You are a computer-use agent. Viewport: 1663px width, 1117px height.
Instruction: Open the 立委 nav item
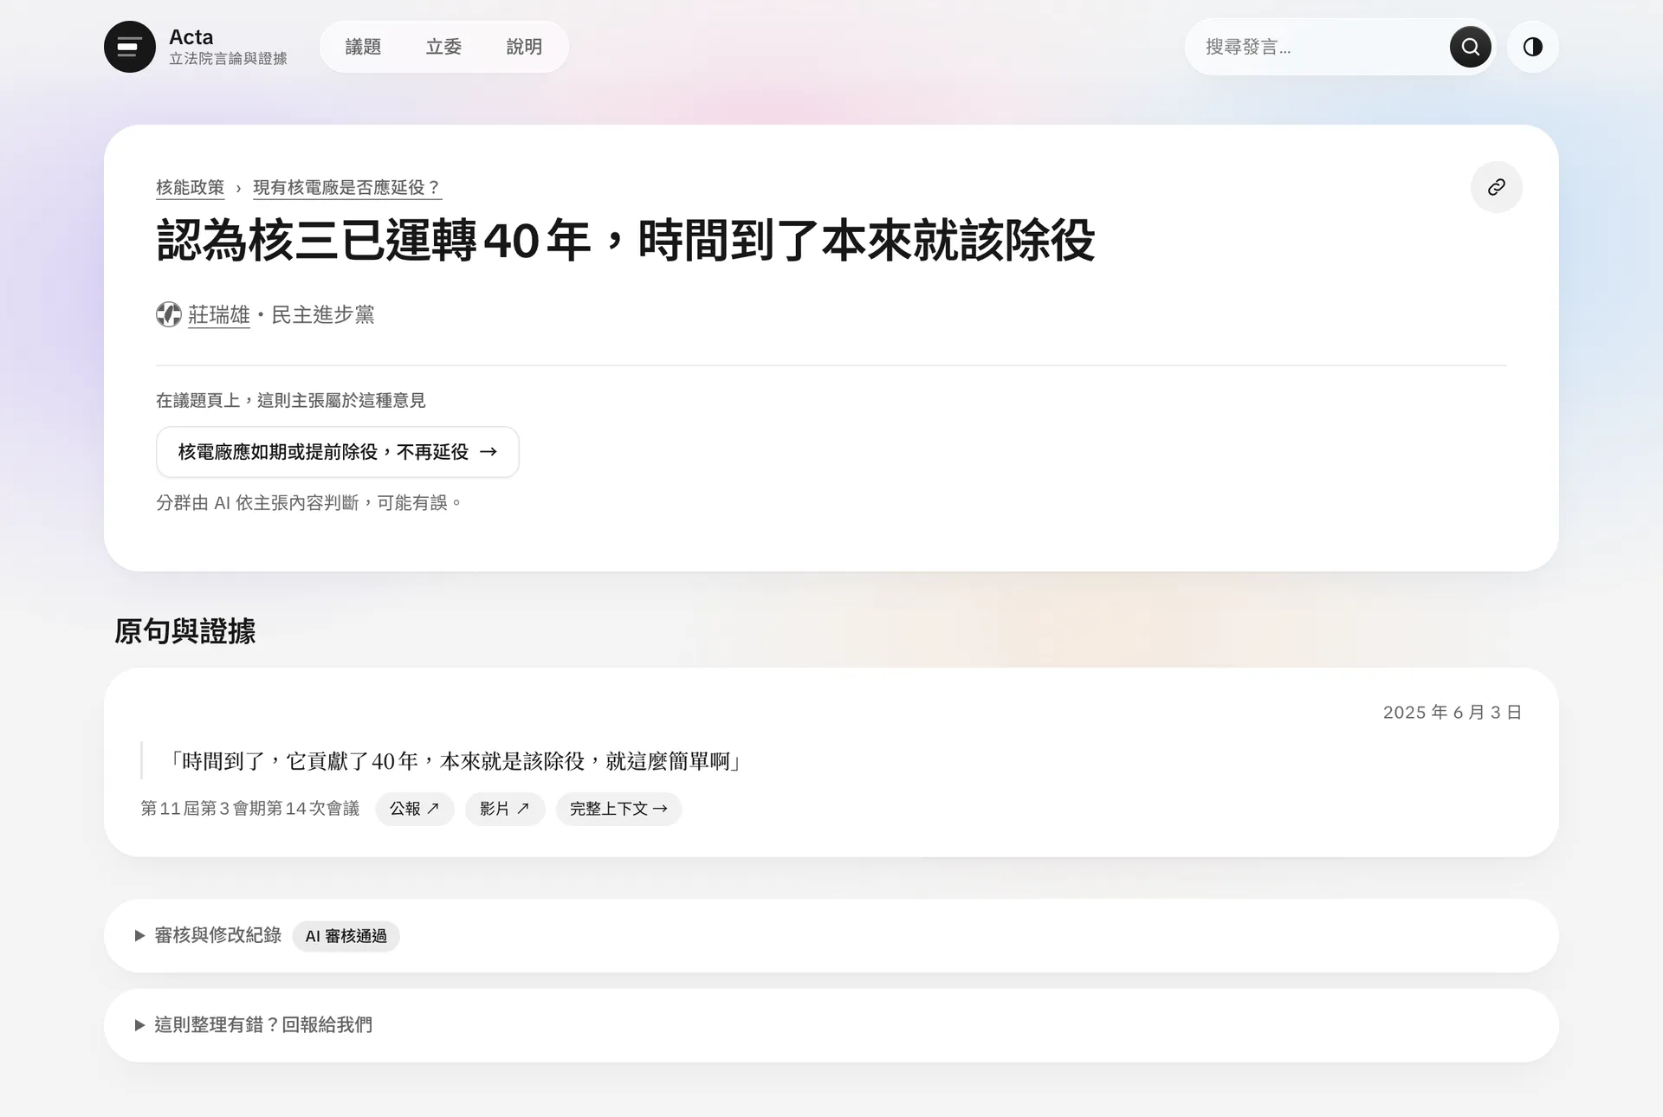[x=443, y=47]
